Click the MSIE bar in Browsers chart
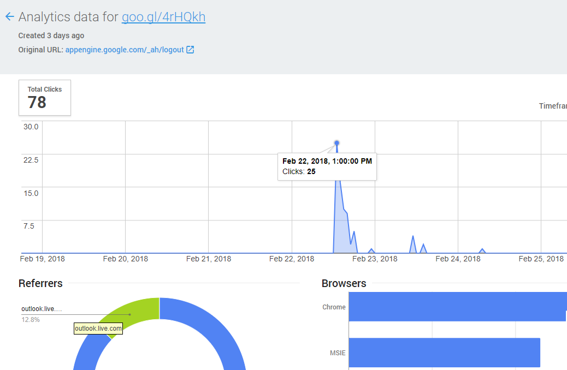 (445, 353)
